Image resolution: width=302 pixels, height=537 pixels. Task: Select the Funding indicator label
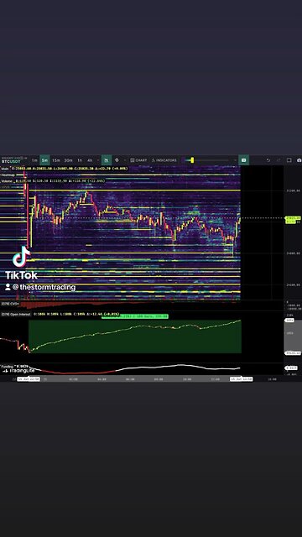(x=8, y=366)
